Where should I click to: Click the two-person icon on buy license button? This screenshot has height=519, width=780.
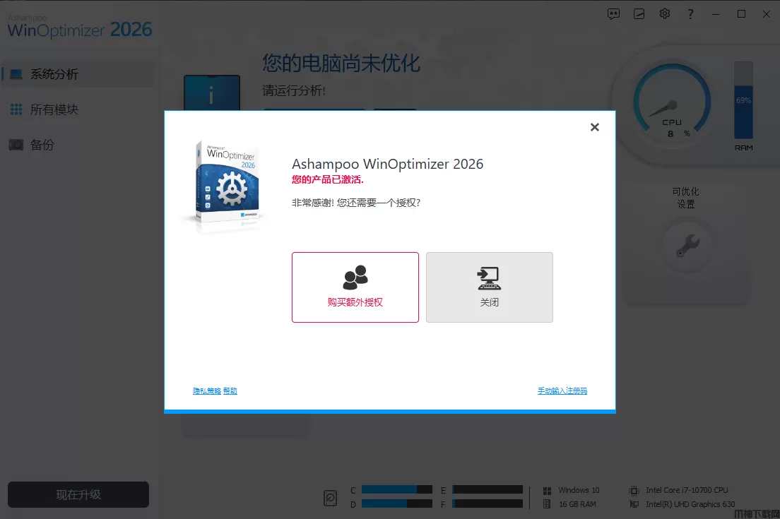point(355,278)
